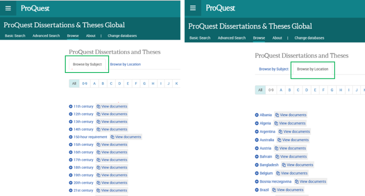Image resolution: width=365 pixels, height=196 pixels.
Task: Select Browse by Subject tab in right panel
Action: coord(273,69)
